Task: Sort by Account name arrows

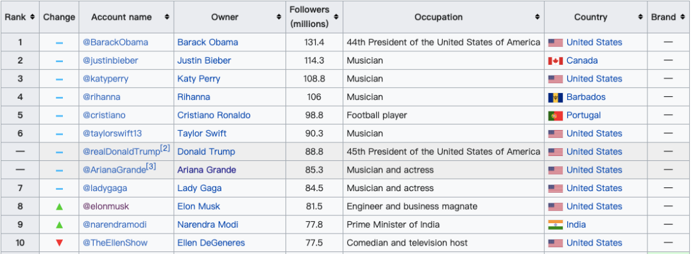Action: pyautogui.click(x=167, y=17)
